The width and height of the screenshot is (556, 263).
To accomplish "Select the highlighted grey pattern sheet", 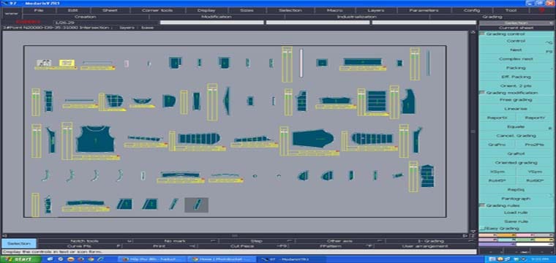I will click(196, 205).
